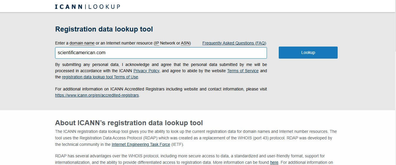Click the "here" link for more information
Screen dimensions: 396x165
click(x=274, y=162)
